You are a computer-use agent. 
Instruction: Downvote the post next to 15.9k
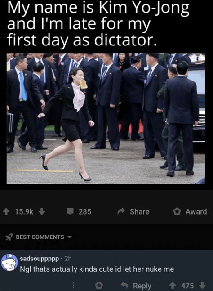tap(42, 211)
